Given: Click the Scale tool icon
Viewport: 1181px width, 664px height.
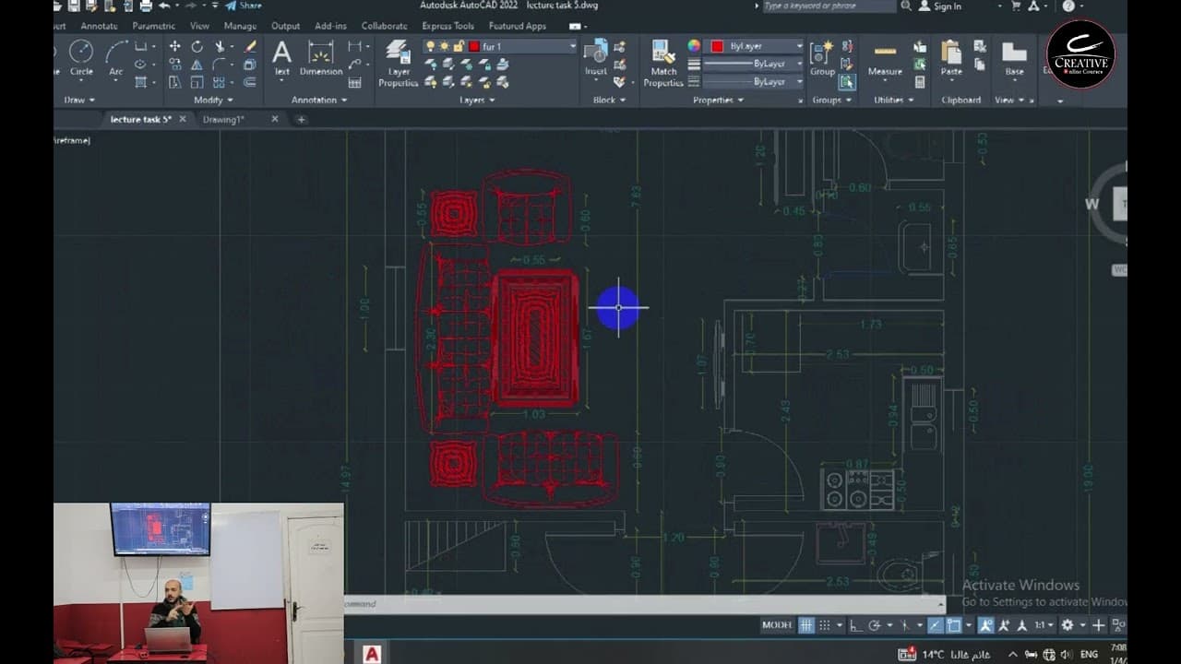Looking at the screenshot, I should 197,82.
